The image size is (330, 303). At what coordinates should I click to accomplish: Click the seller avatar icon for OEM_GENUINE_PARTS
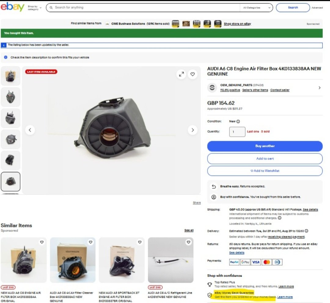click(212, 87)
